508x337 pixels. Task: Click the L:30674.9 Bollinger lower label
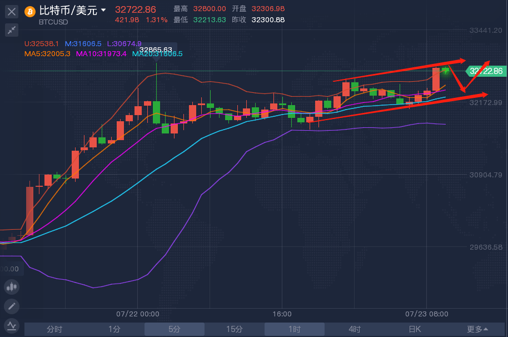pos(124,44)
